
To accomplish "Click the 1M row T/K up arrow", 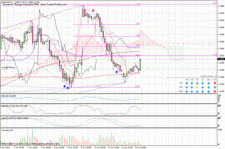I will click(197, 83).
